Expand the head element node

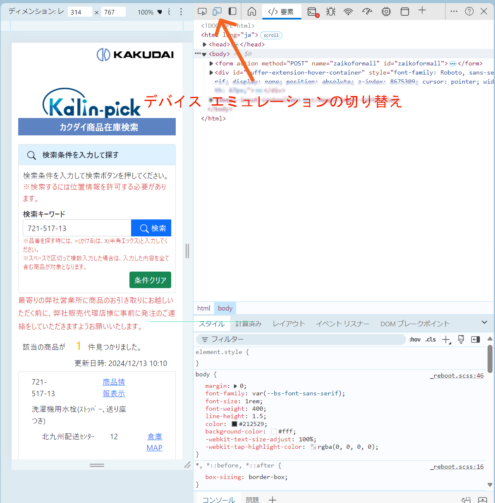click(x=205, y=45)
